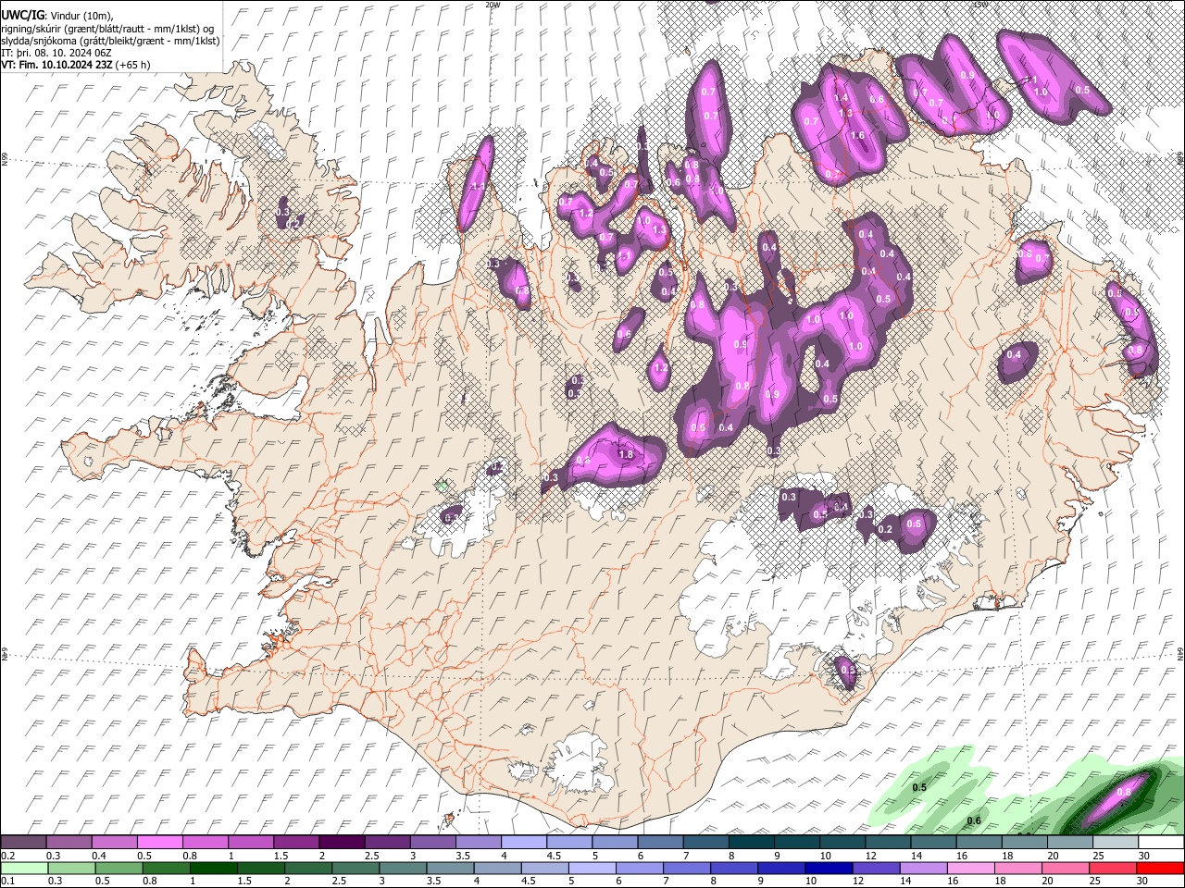The width and height of the screenshot is (1185, 888).
Task: Click the 0.6 value in green rain area
Action: pyautogui.click(x=974, y=821)
